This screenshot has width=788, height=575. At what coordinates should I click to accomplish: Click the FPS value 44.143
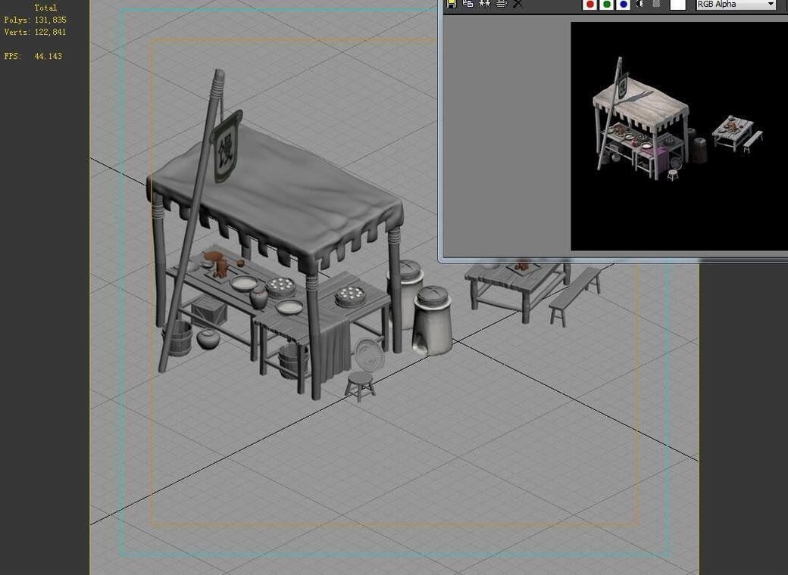click(48, 56)
